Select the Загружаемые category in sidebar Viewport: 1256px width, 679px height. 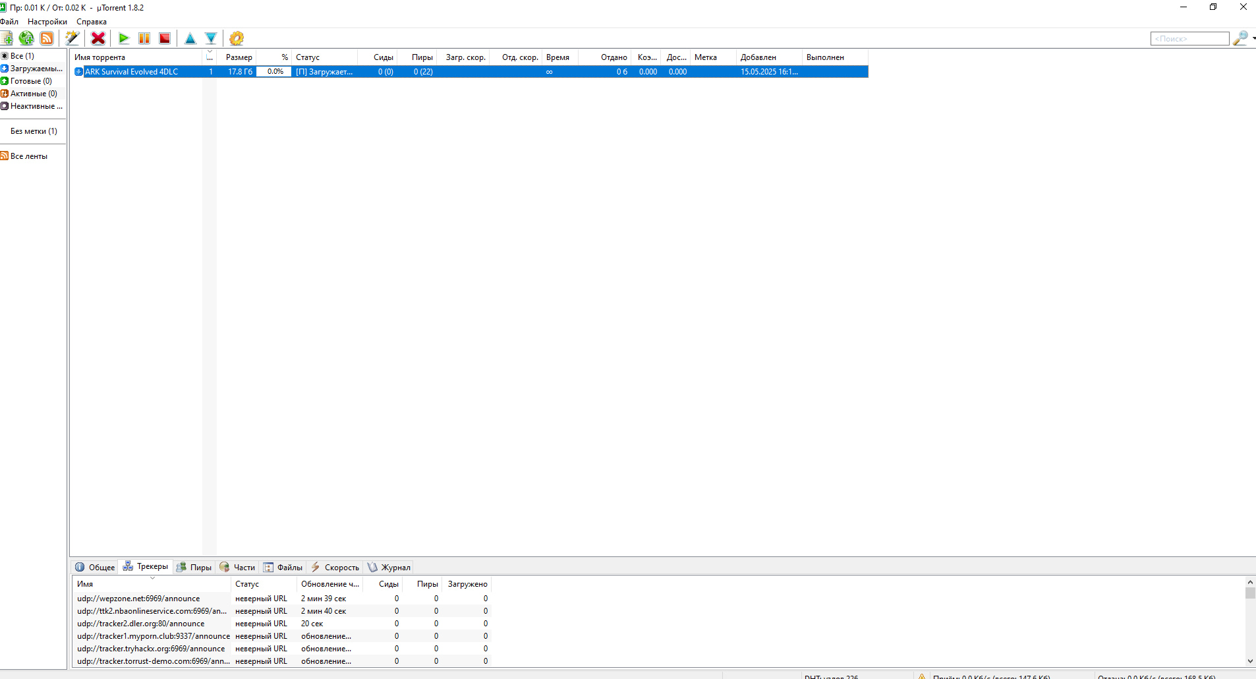[33, 69]
